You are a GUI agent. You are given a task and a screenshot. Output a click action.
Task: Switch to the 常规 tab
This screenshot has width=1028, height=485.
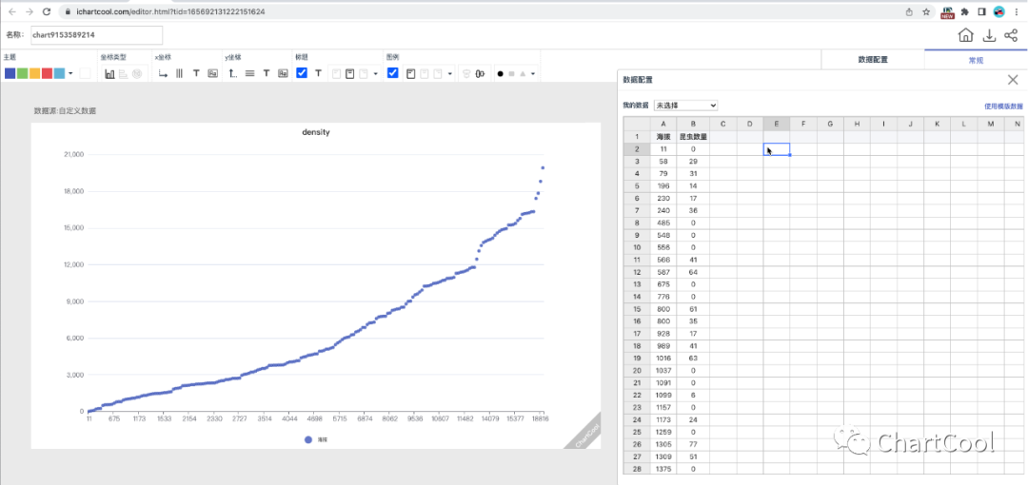point(976,59)
